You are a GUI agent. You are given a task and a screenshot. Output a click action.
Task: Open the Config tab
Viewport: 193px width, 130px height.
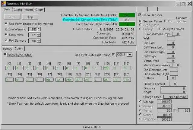18,10
